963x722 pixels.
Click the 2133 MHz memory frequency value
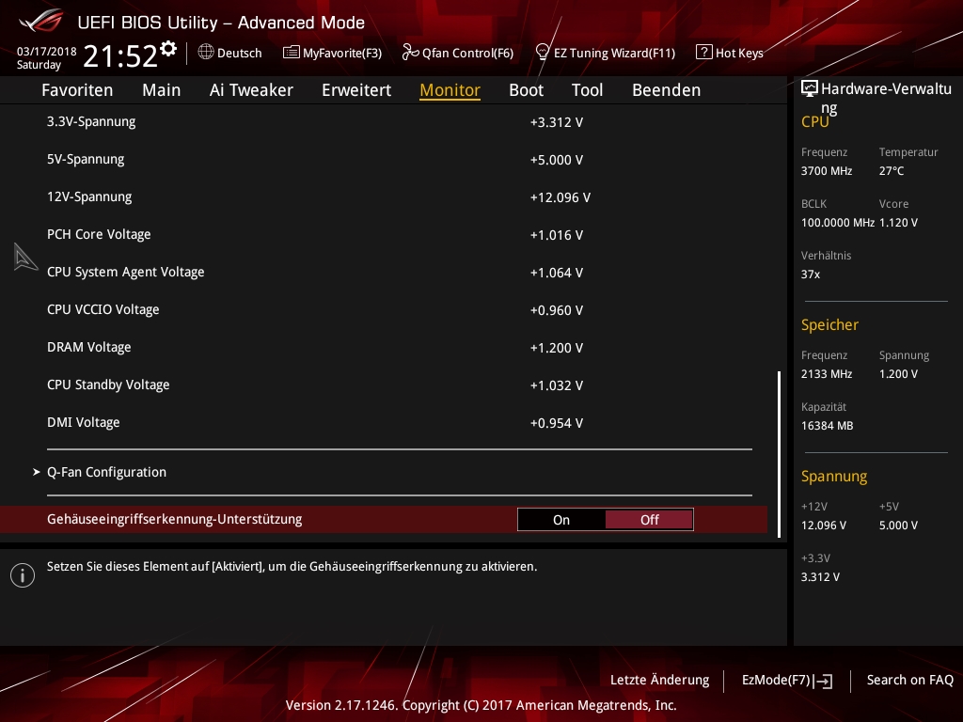click(x=827, y=374)
